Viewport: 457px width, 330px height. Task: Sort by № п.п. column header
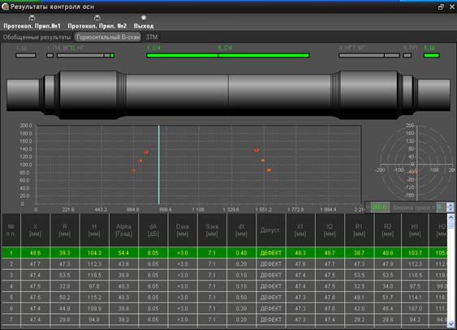(x=11, y=230)
